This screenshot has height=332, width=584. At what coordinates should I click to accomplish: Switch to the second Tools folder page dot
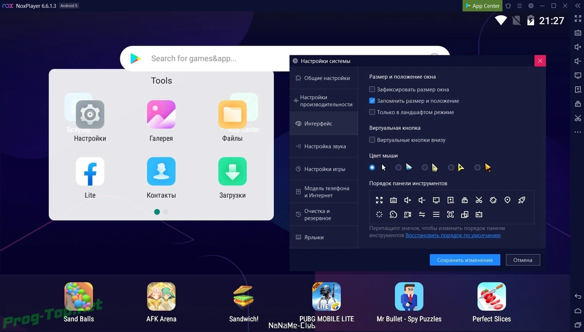[165, 212]
